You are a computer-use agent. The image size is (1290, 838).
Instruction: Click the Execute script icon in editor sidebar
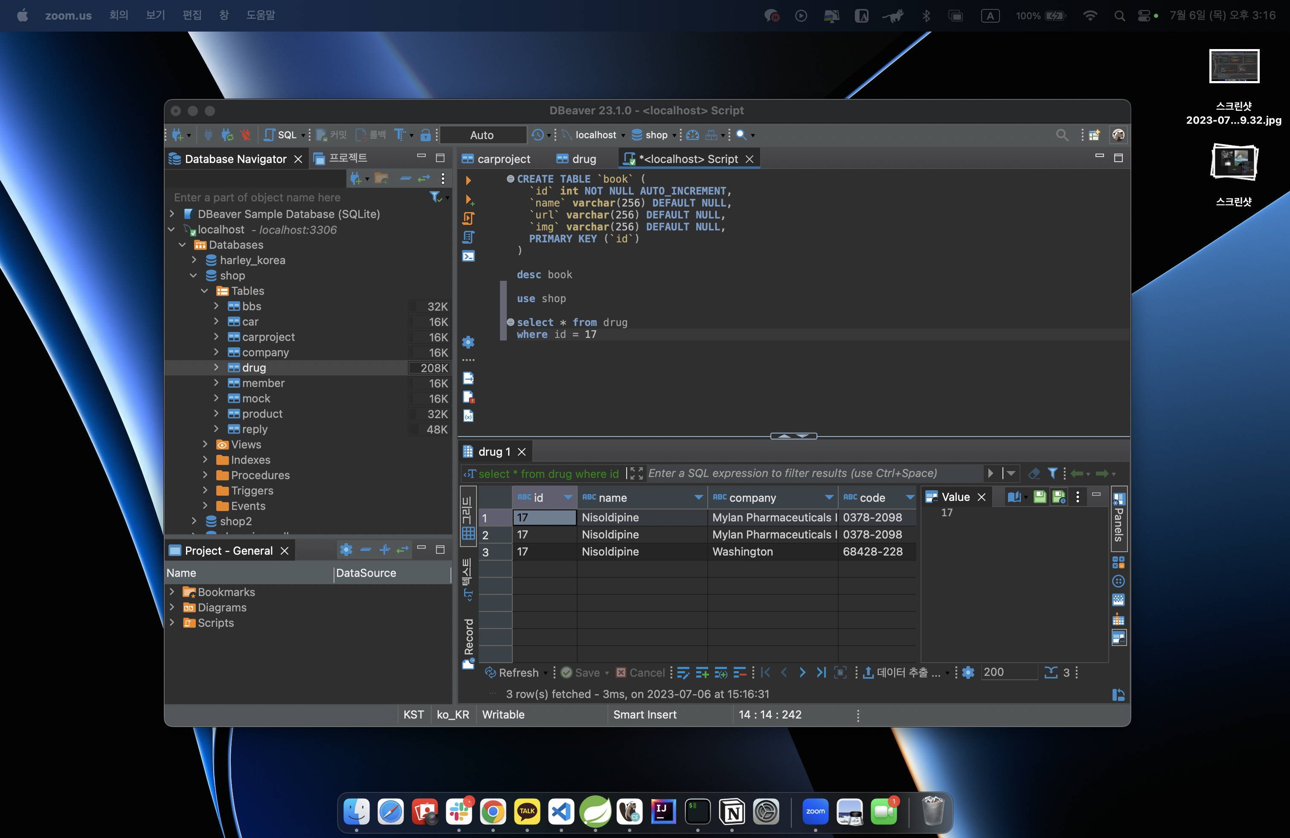click(468, 218)
